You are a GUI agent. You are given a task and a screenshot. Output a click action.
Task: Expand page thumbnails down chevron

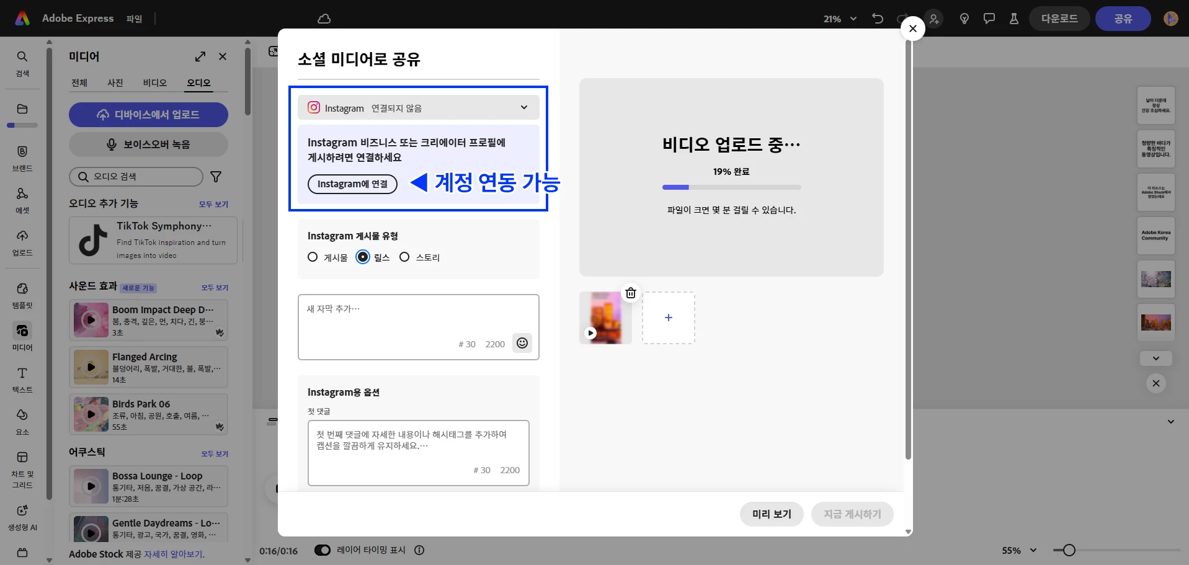pos(1156,358)
